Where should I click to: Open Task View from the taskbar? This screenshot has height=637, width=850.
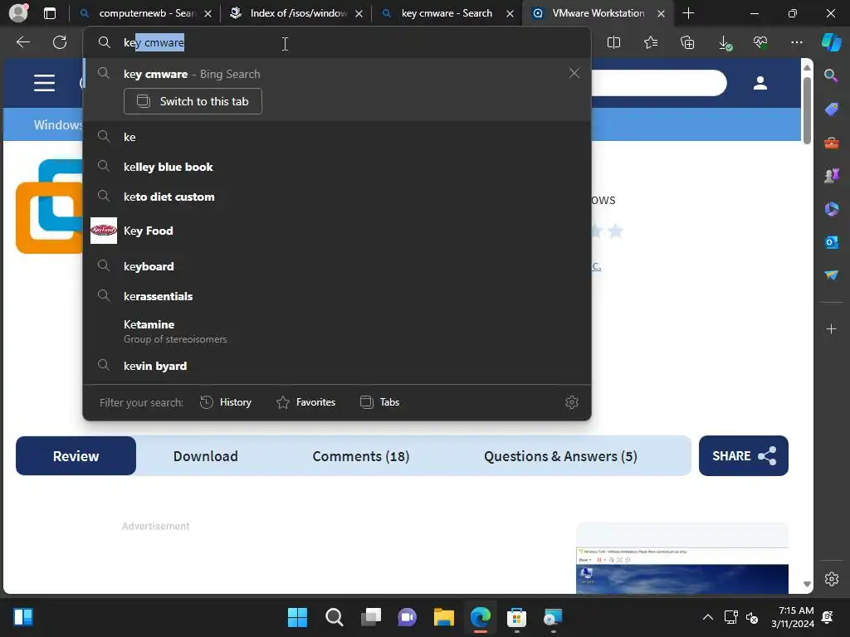point(371,617)
